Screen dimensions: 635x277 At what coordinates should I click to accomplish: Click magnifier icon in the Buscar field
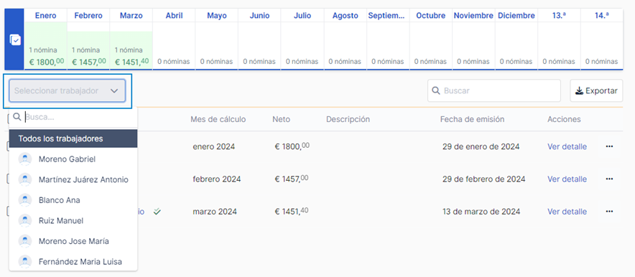point(436,90)
